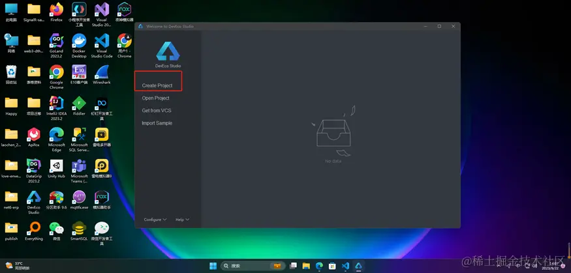
Task: Select the Microsoft Teams desktop icon
Action: point(79,171)
